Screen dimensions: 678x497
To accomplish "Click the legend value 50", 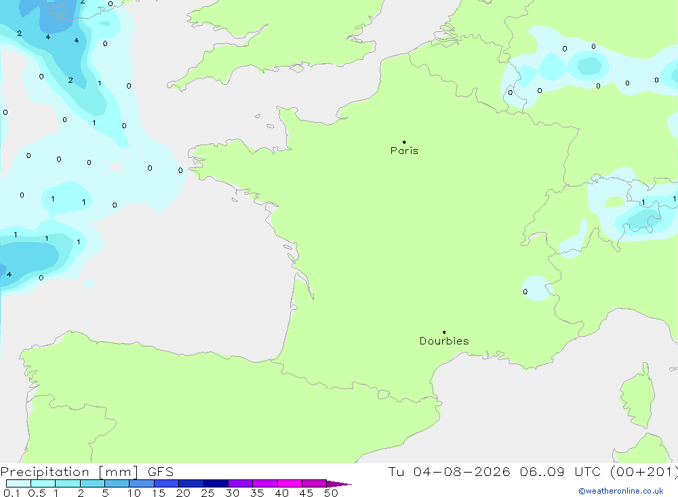I will (331, 493).
